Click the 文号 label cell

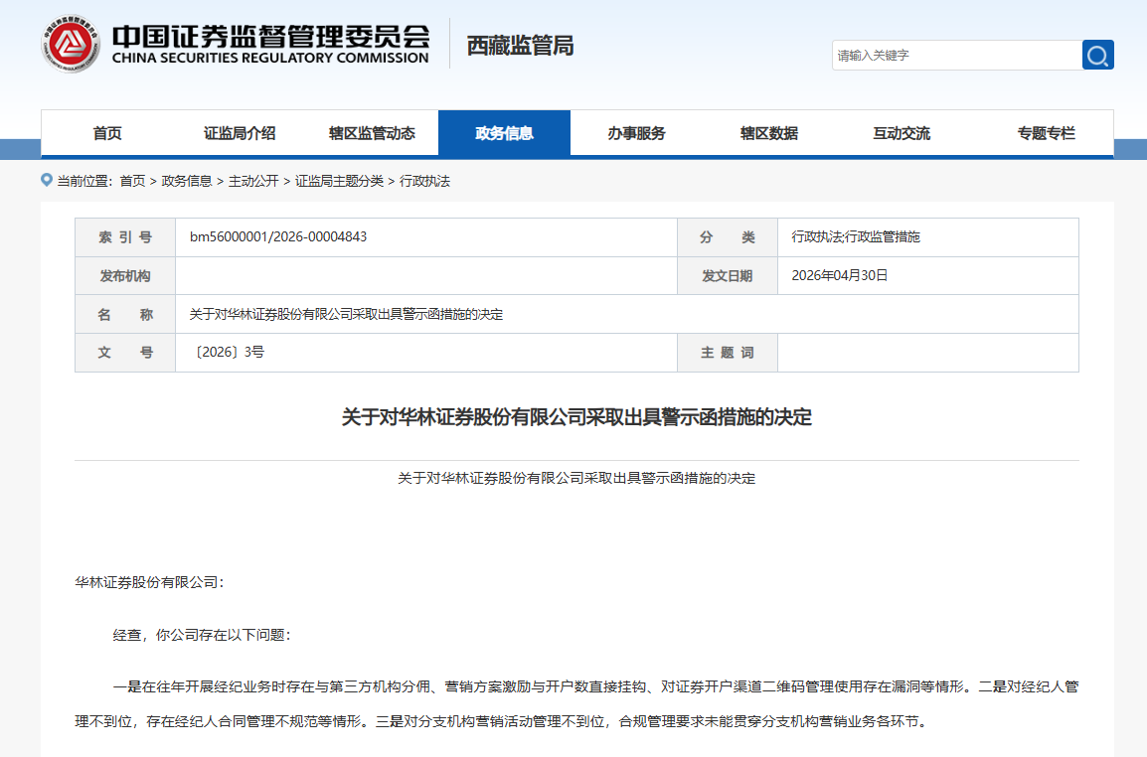click(x=125, y=353)
